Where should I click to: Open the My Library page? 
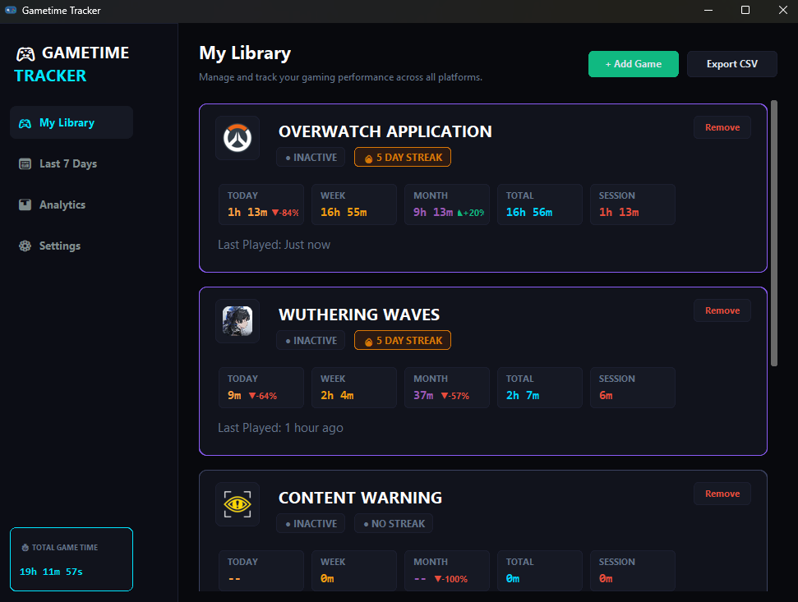(71, 122)
